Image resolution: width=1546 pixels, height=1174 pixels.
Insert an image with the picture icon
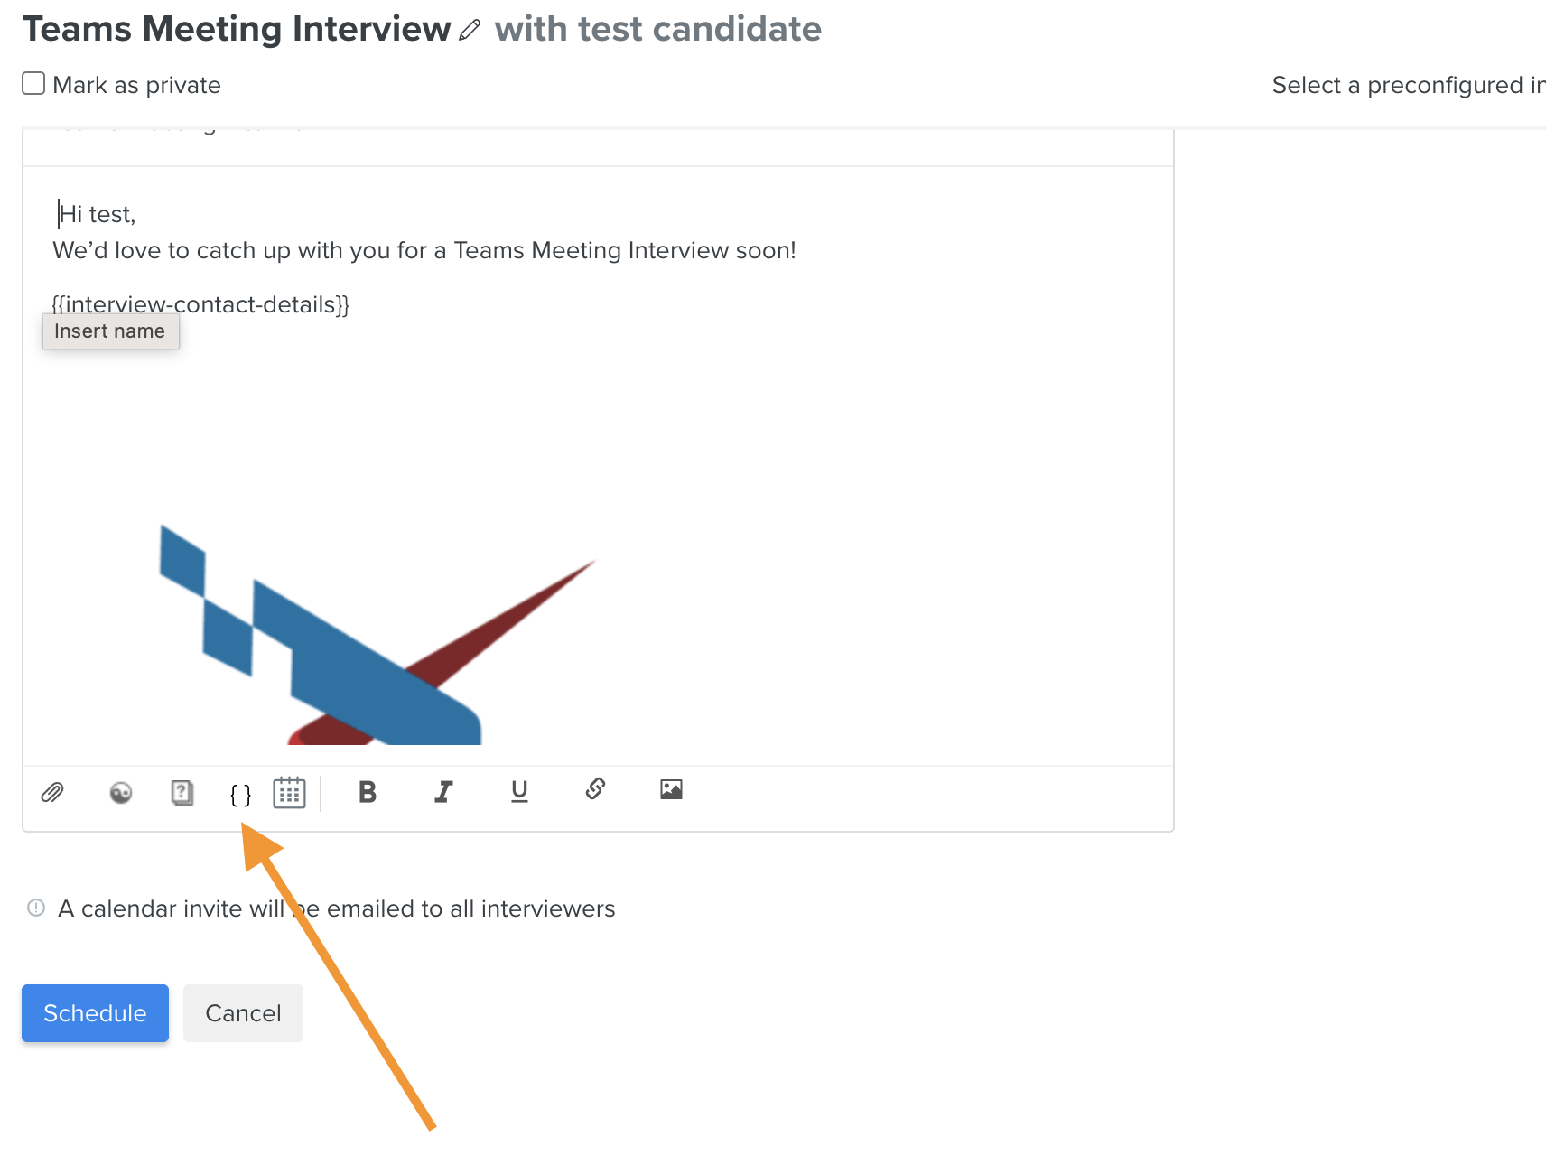point(671,789)
